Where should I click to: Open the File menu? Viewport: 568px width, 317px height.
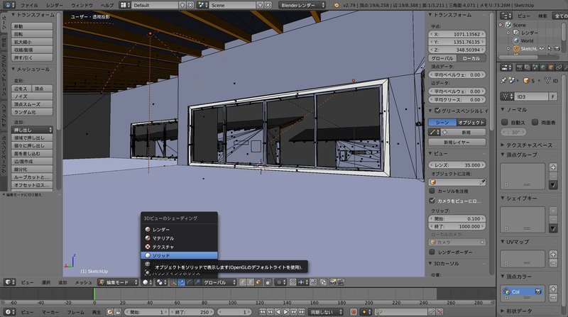click(29, 5)
